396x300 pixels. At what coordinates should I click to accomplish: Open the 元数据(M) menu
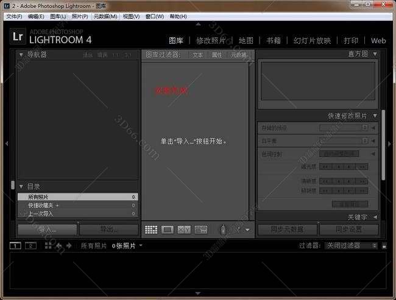pos(105,16)
